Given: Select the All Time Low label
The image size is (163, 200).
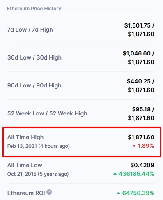Looking at the screenshot, I should click(x=25, y=165).
